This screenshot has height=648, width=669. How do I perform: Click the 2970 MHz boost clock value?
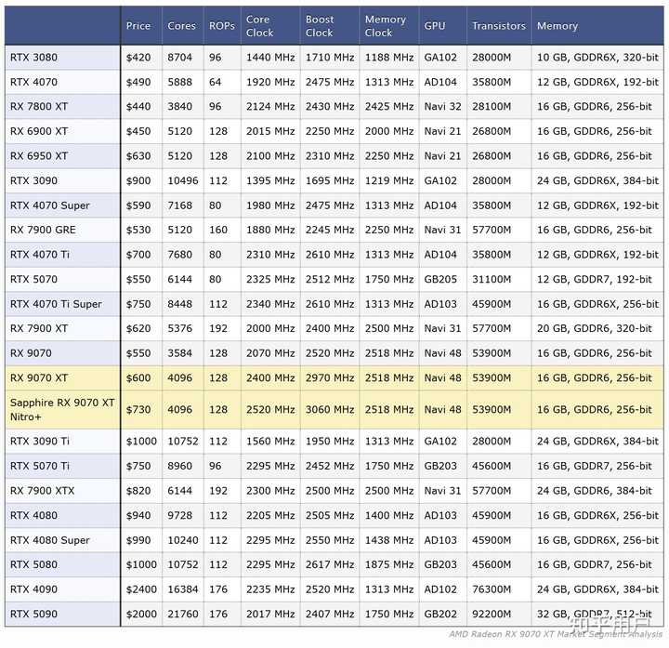coord(329,377)
